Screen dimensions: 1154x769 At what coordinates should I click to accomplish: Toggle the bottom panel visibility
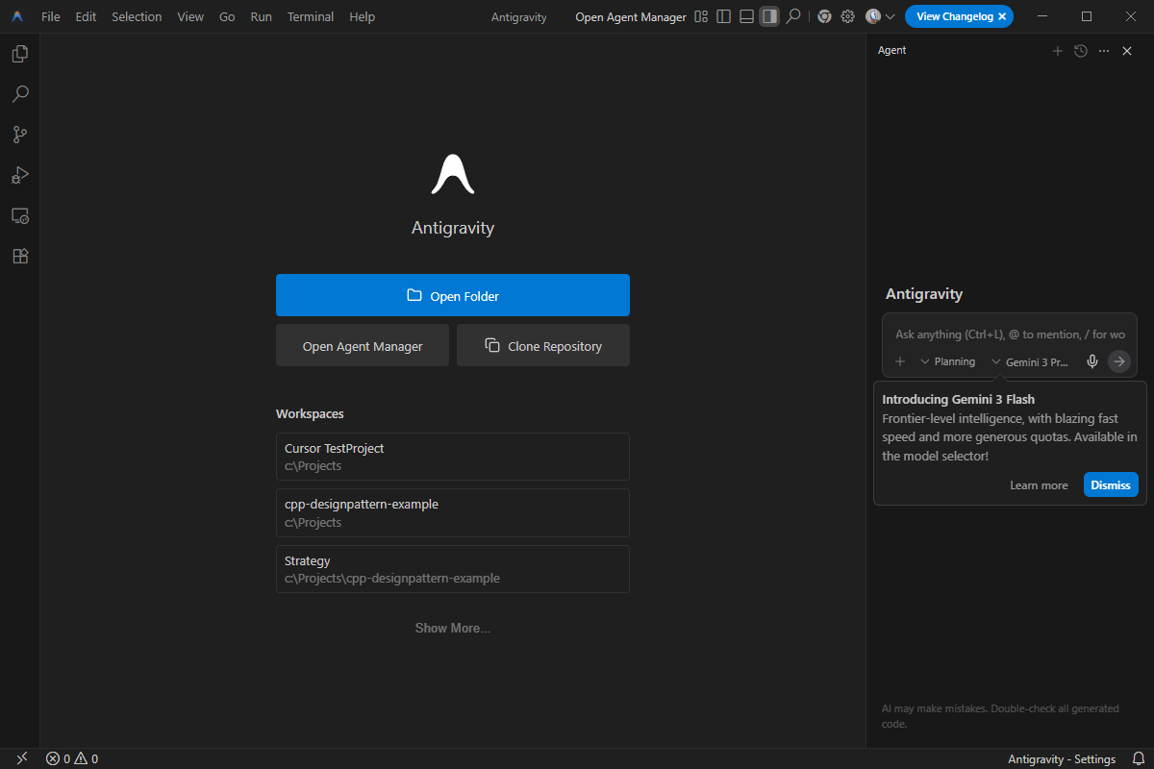(746, 16)
